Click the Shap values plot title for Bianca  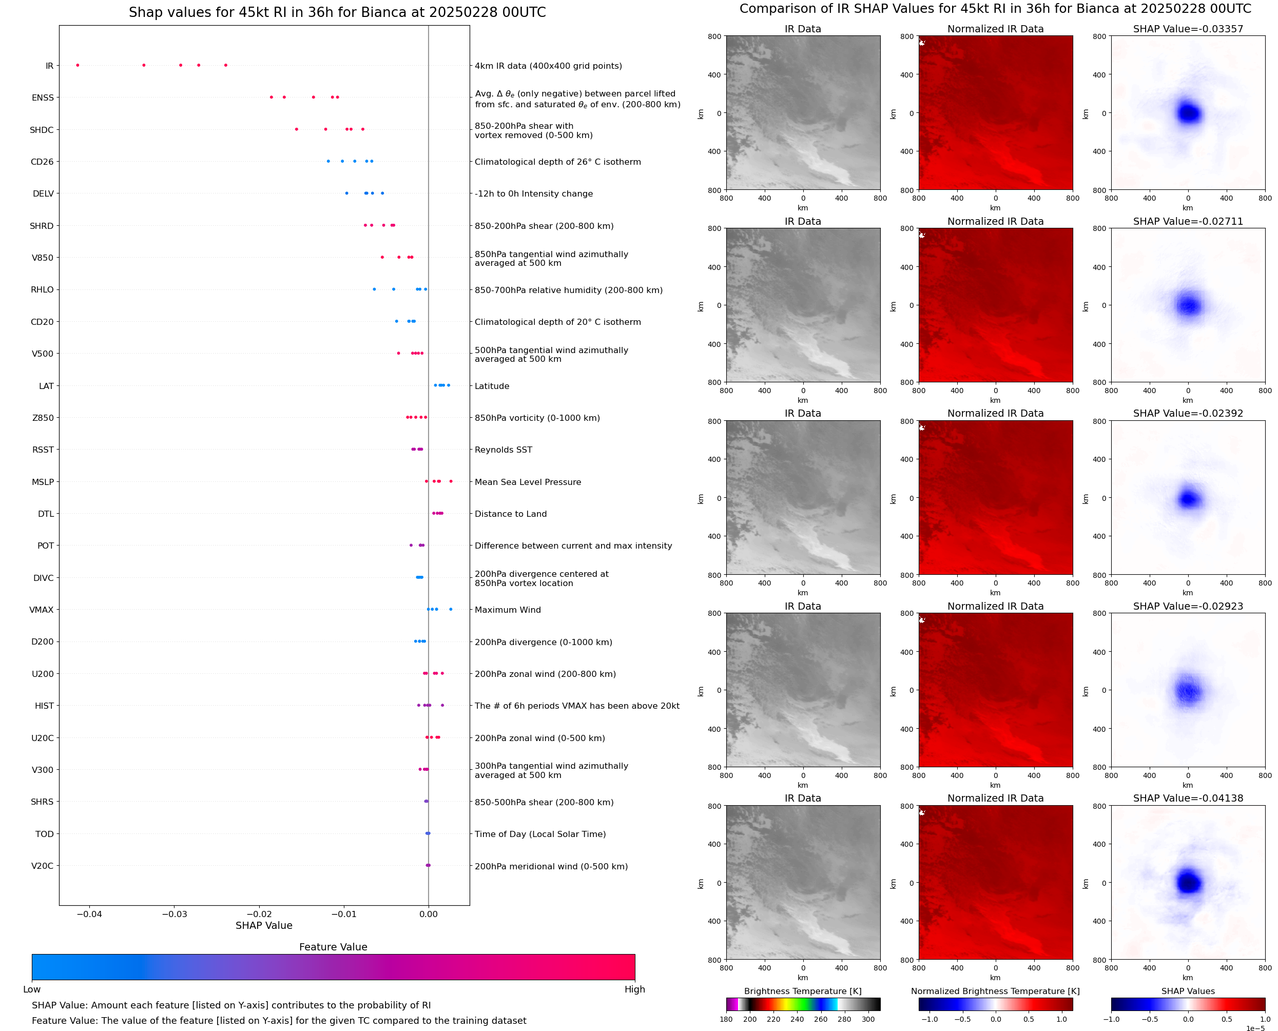337,12
